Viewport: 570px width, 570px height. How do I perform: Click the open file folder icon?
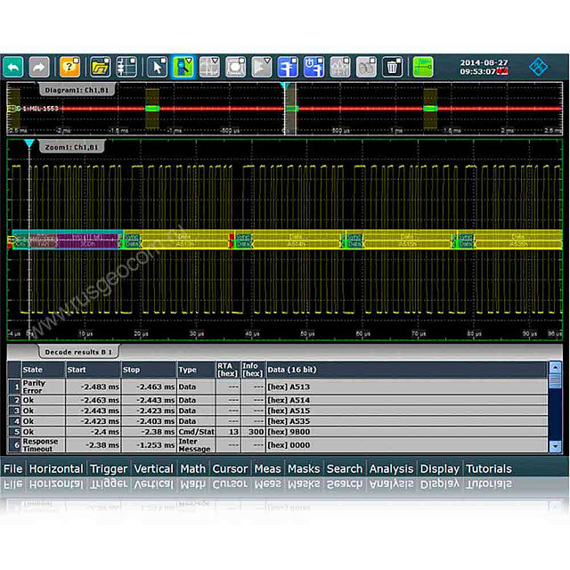pos(101,67)
